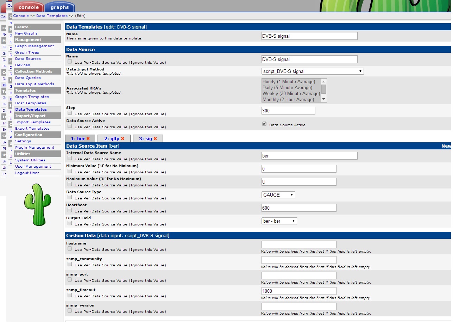The height and width of the screenshot is (322, 453).
Task: Switch to the console tab
Action: pyautogui.click(x=29, y=7)
